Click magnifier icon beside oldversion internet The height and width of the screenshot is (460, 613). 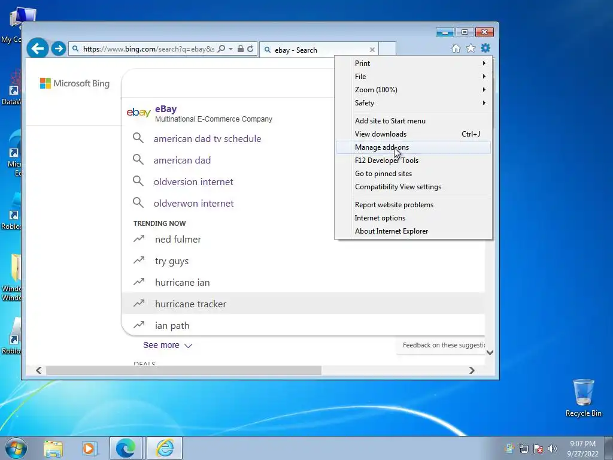pyautogui.click(x=138, y=181)
